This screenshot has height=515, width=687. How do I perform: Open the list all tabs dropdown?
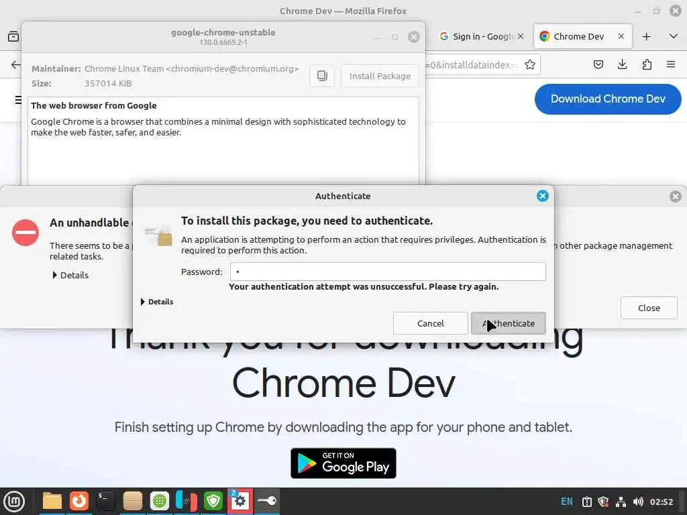tap(674, 36)
